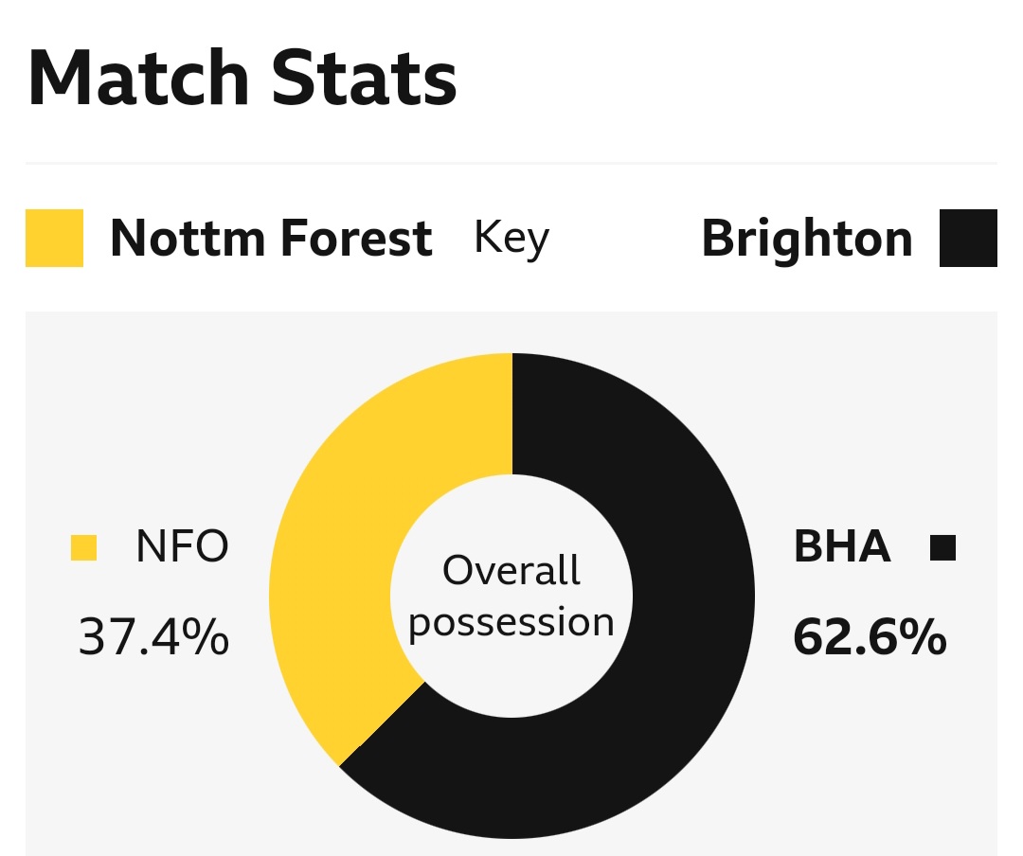This screenshot has width=1023, height=856.
Task: Click the Nottm Forest team name
Action: tap(272, 238)
